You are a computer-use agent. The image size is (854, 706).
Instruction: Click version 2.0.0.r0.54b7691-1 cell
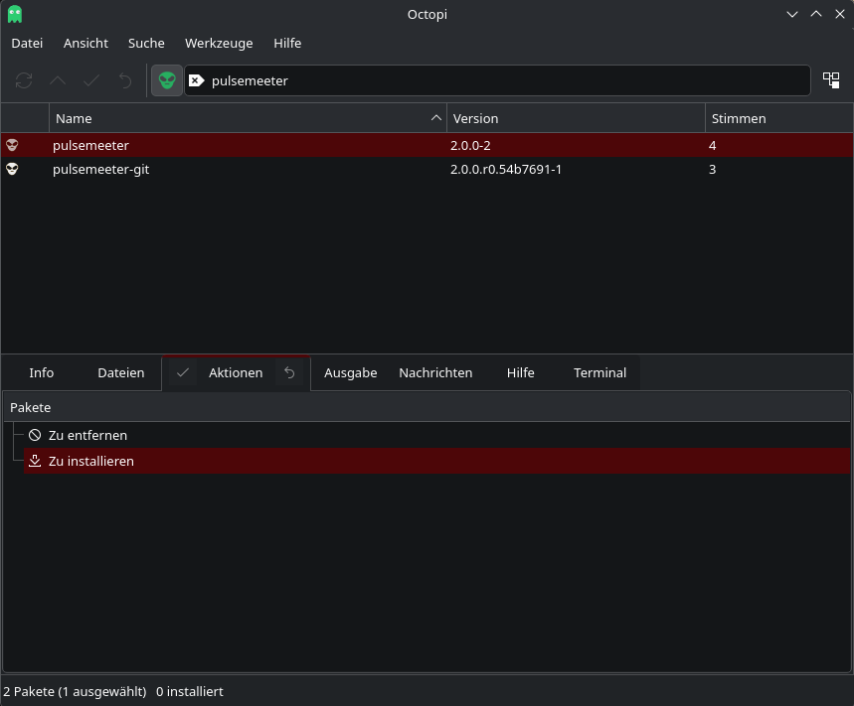click(505, 169)
